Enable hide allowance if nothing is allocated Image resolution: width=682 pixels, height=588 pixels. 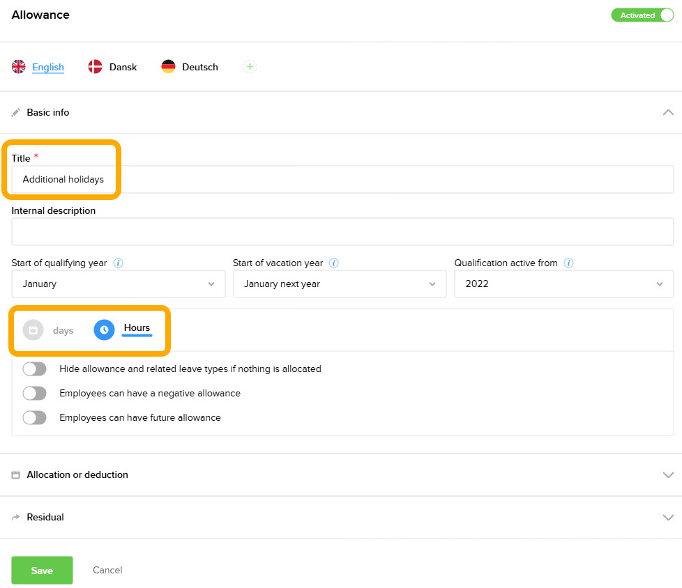click(34, 369)
